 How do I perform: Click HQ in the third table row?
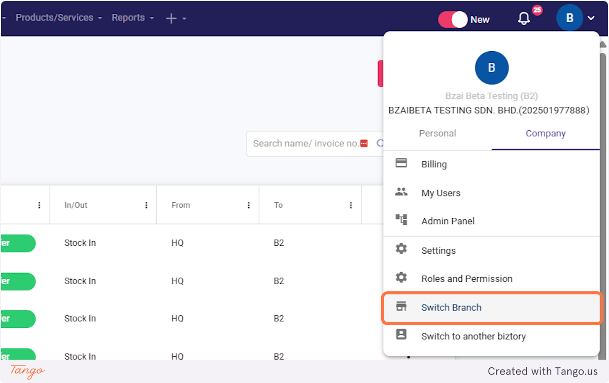(x=178, y=319)
